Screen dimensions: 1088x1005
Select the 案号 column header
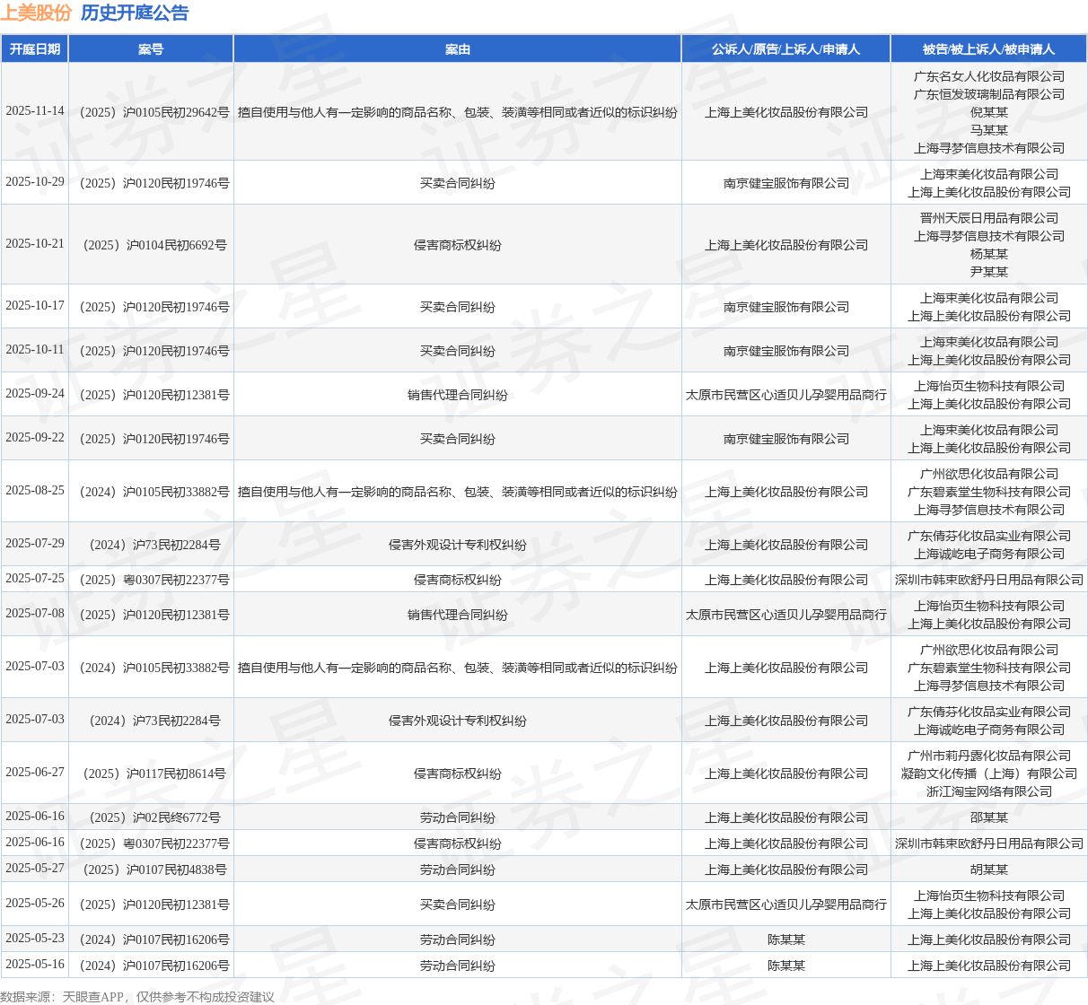pyautogui.click(x=151, y=49)
